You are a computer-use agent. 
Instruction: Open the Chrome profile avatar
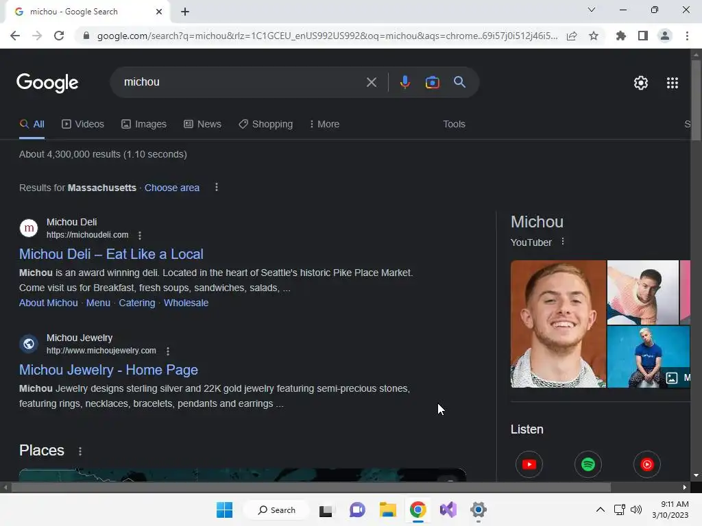[665, 36]
